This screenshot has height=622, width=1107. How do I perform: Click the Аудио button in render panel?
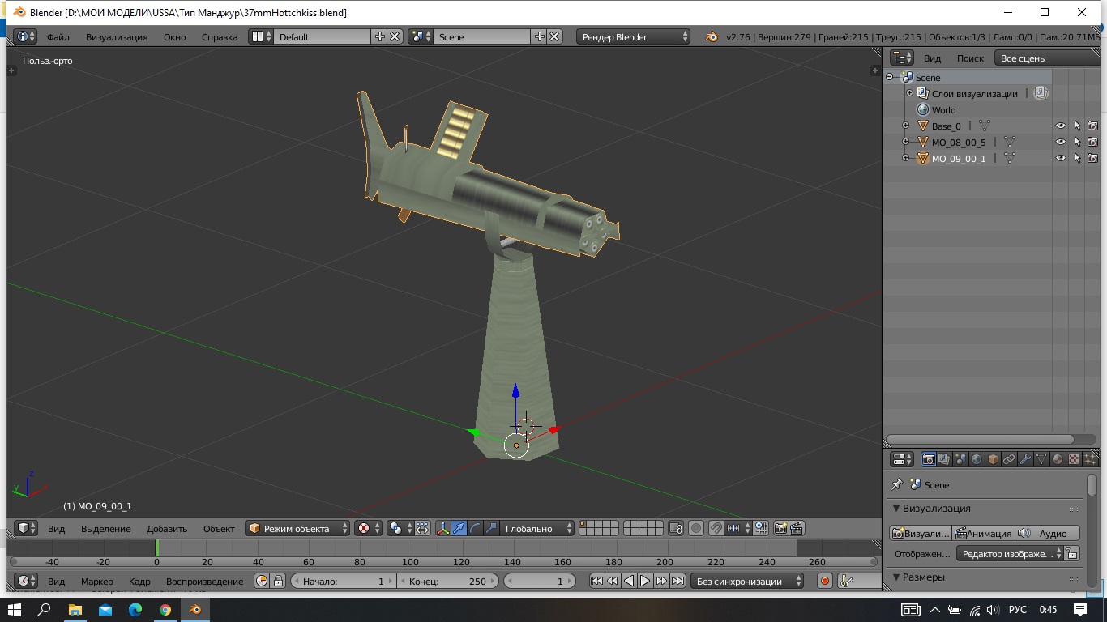pos(1047,533)
